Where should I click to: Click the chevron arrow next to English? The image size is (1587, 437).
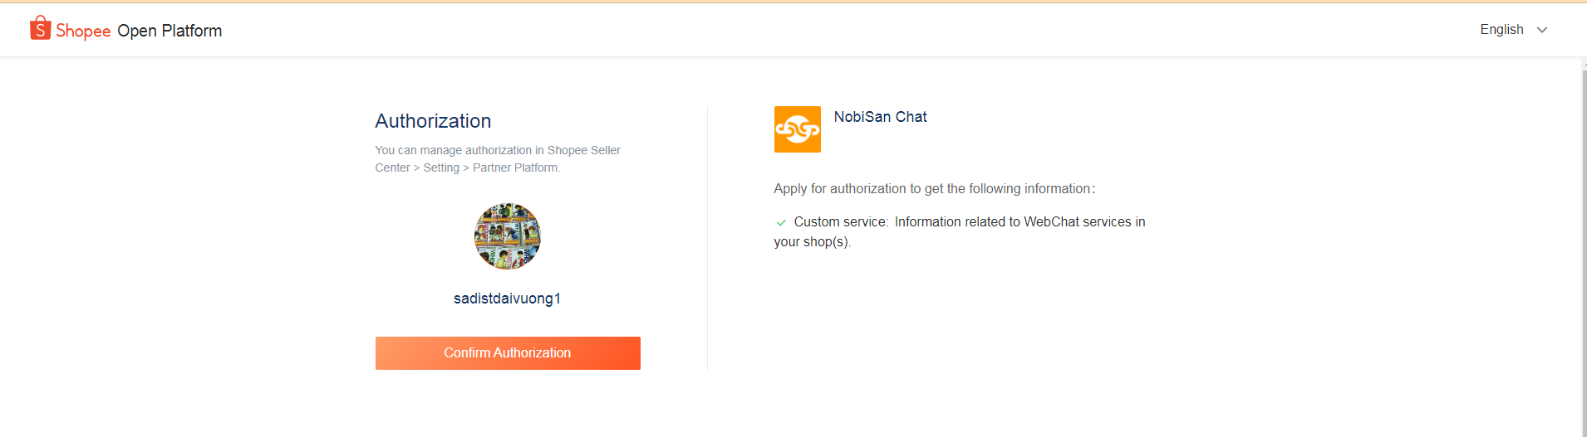[x=1542, y=30]
